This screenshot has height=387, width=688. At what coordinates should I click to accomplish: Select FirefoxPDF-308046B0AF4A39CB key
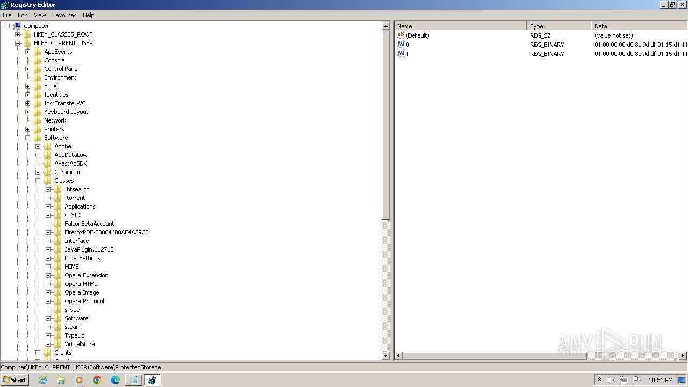click(106, 232)
